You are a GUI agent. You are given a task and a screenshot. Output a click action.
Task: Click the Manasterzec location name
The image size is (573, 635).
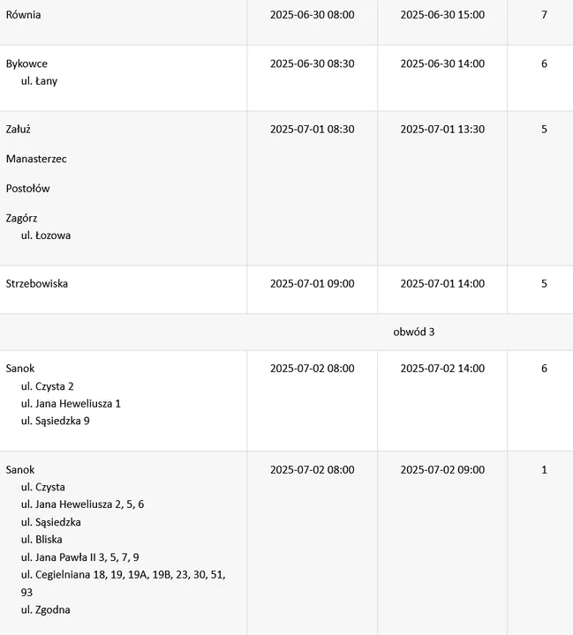pyautogui.click(x=36, y=159)
